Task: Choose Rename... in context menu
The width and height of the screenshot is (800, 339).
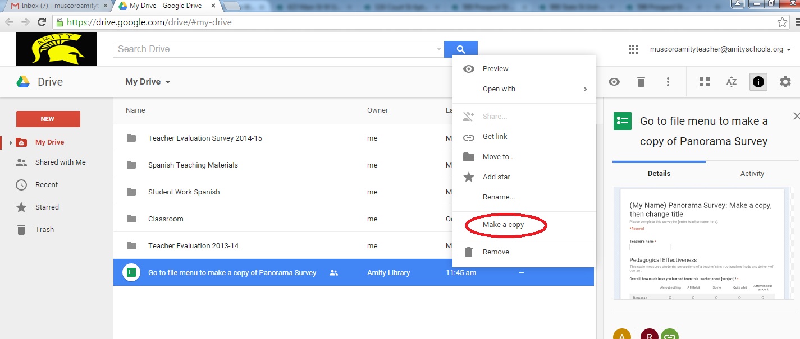Action: [524, 197]
